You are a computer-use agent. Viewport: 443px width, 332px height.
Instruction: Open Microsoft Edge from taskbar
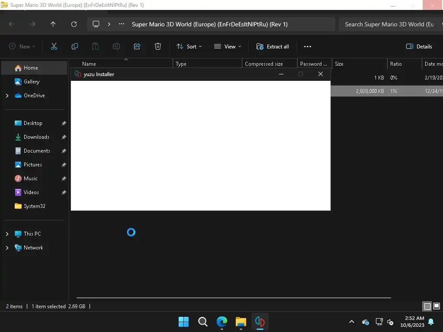[222, 322]
